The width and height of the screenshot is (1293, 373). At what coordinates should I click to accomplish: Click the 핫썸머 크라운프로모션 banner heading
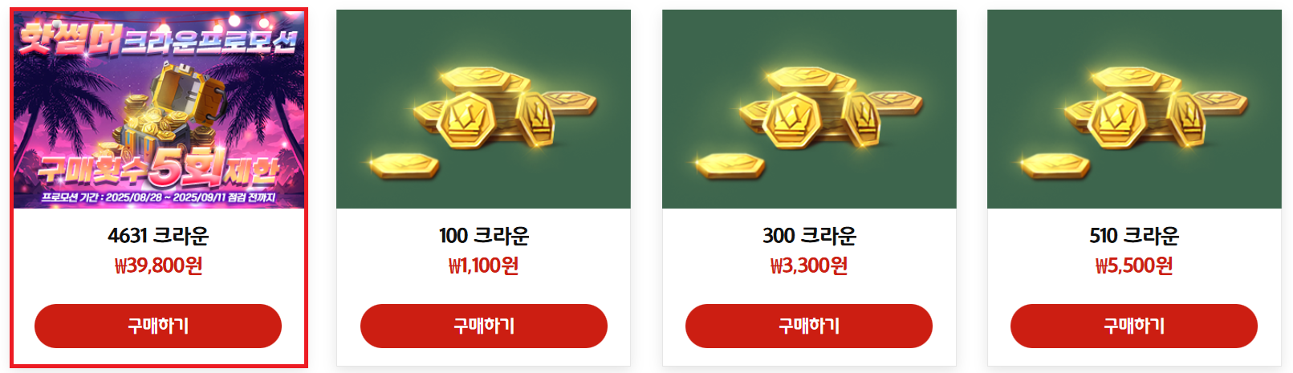157,39
